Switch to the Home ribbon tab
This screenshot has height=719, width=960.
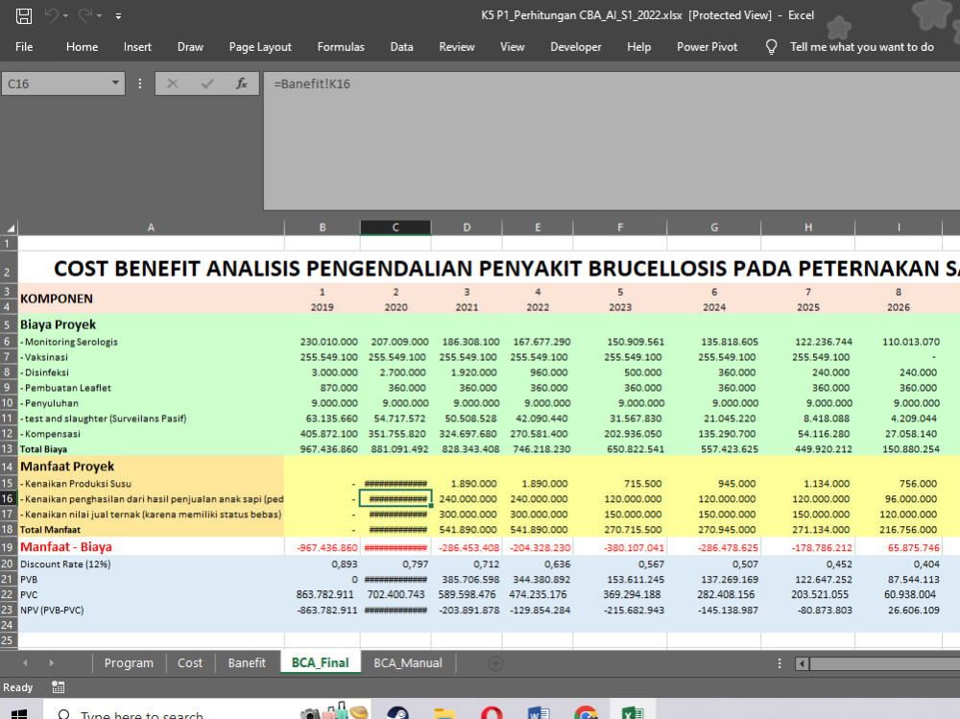click(82, 46)
